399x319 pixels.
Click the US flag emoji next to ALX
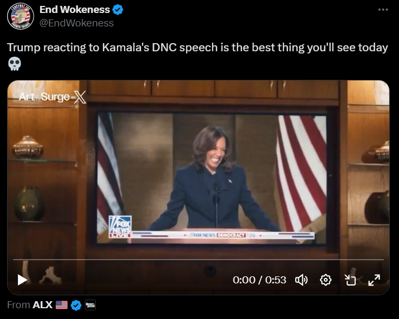click(62, 305)
